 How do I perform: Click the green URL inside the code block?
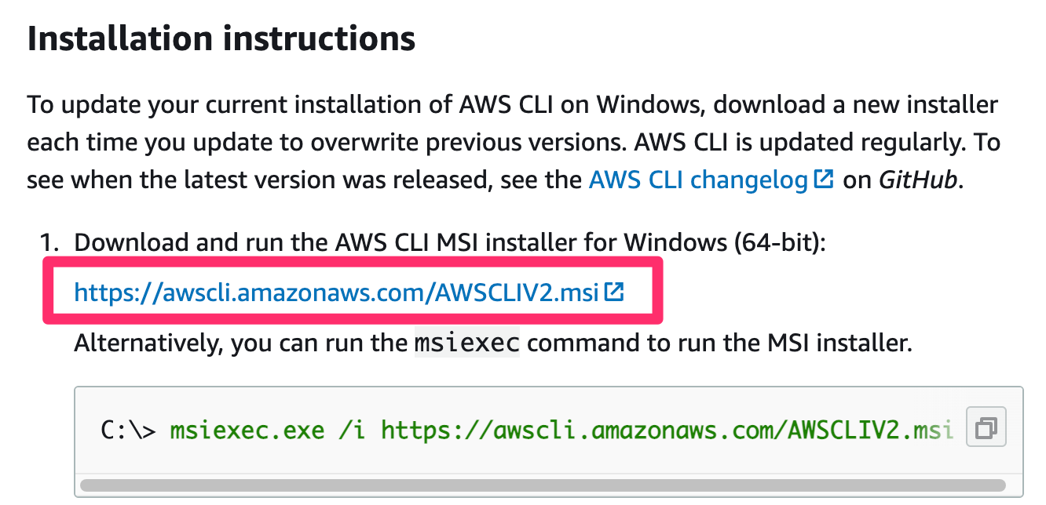coord(667,430)
